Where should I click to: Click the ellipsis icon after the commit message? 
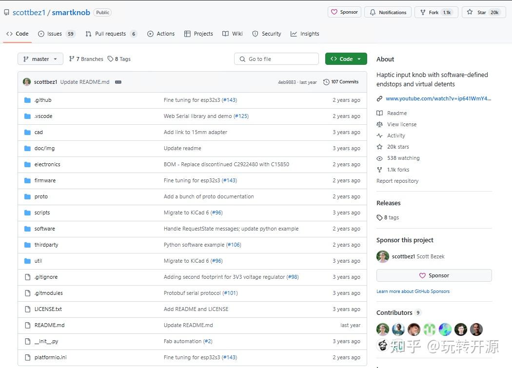[118, 82]
